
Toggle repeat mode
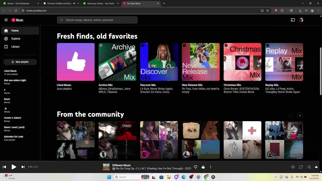pos(301,167)
